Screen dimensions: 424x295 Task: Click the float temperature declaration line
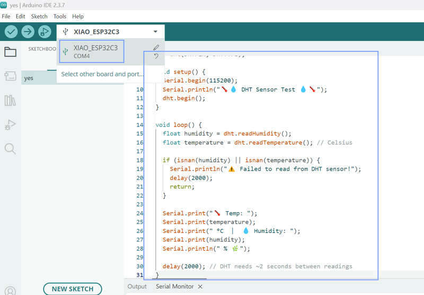[258, 142]
